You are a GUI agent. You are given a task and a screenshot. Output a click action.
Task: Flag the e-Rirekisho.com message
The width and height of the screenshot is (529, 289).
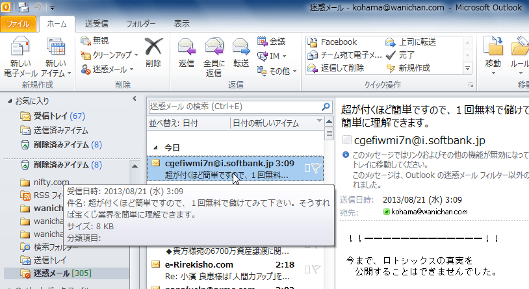(x=316, y=269)
